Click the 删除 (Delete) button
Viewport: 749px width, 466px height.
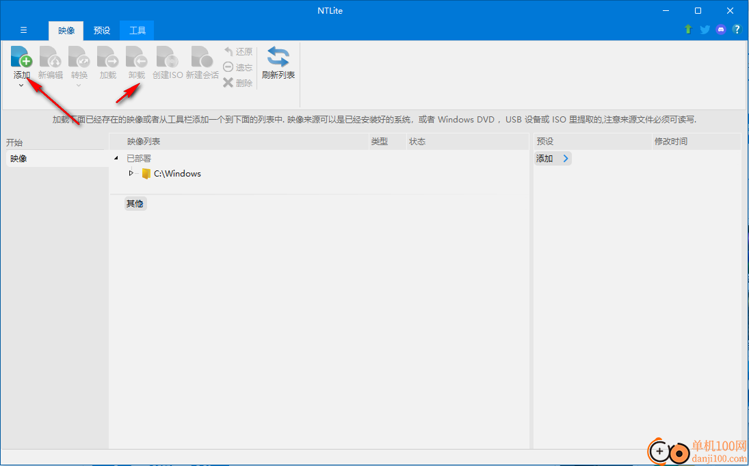238,83
